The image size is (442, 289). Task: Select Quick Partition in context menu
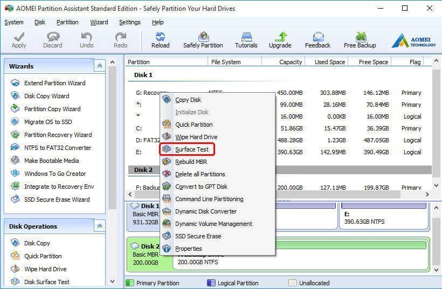click(x=217, y=125)
